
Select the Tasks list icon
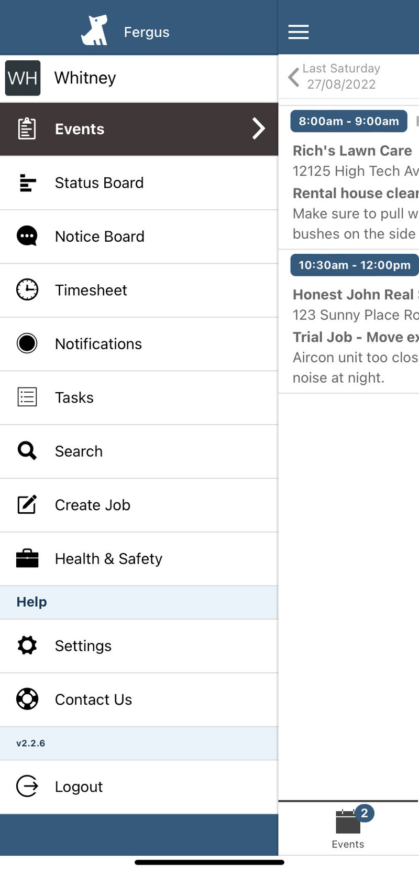27,397
